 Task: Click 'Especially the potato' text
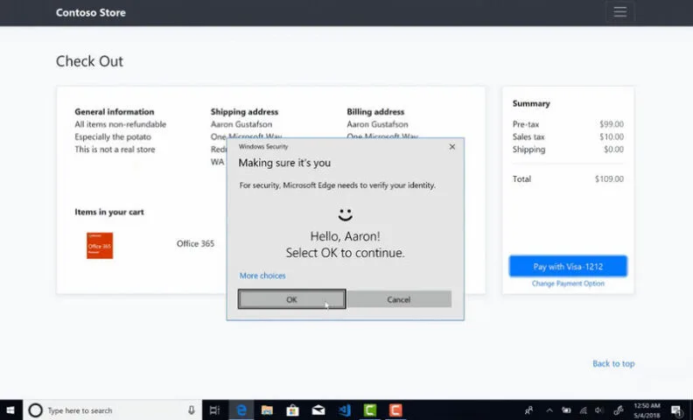(x=113, y=137)
